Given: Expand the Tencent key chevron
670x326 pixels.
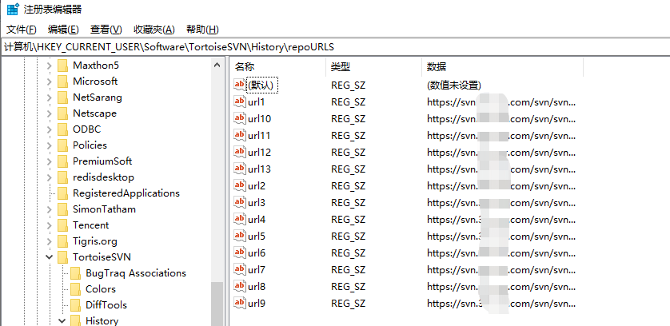Looking at the screenshot, I should click(x=50, y=225).
